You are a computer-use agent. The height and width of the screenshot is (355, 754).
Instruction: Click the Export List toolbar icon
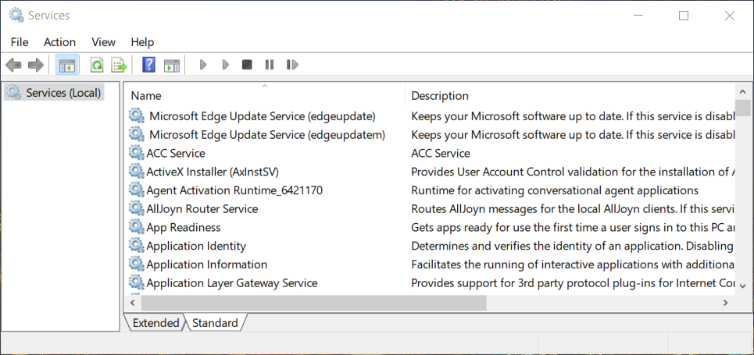pos(119,65)
